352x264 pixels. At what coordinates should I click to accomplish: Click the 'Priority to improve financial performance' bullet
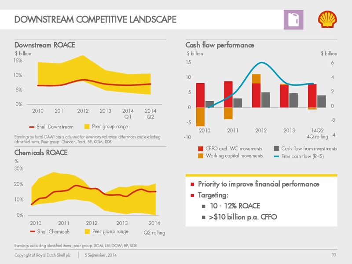[x=258, y=184]
